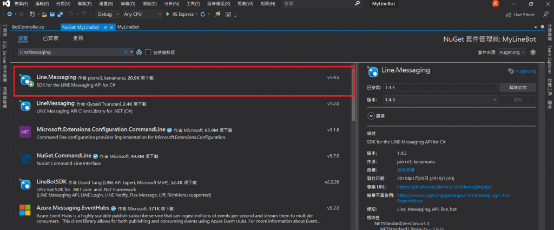Open the 工具(T) menu
Viewport: 554px width, 230px height.
point(193,4)
